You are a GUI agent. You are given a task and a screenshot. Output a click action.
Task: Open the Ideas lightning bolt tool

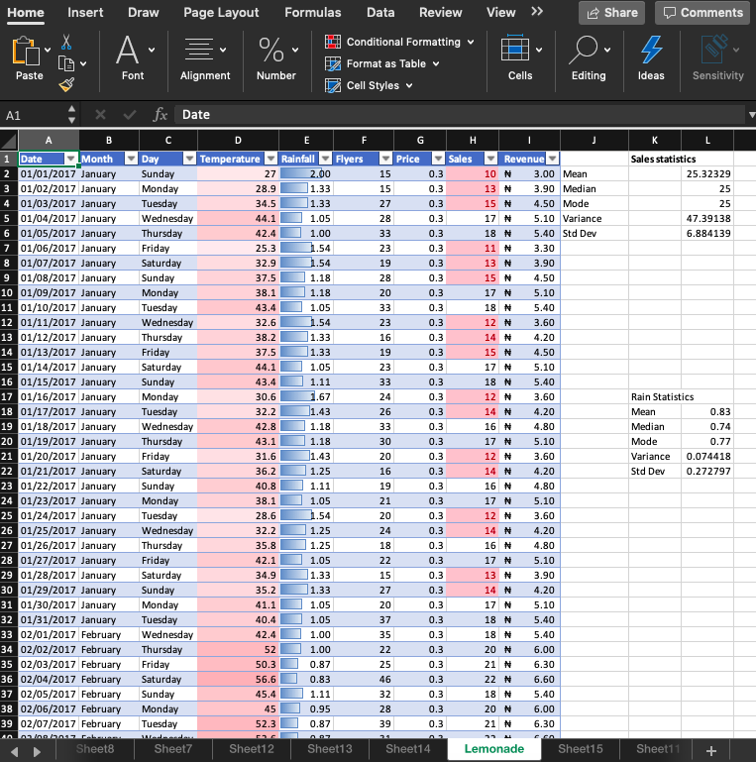(651, 51)
